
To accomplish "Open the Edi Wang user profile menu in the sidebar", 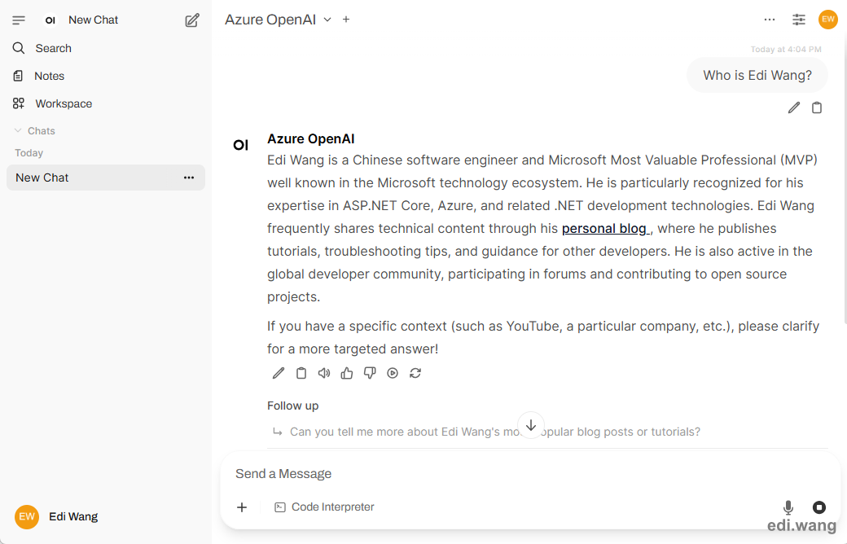I will click(x=106, y=516).
